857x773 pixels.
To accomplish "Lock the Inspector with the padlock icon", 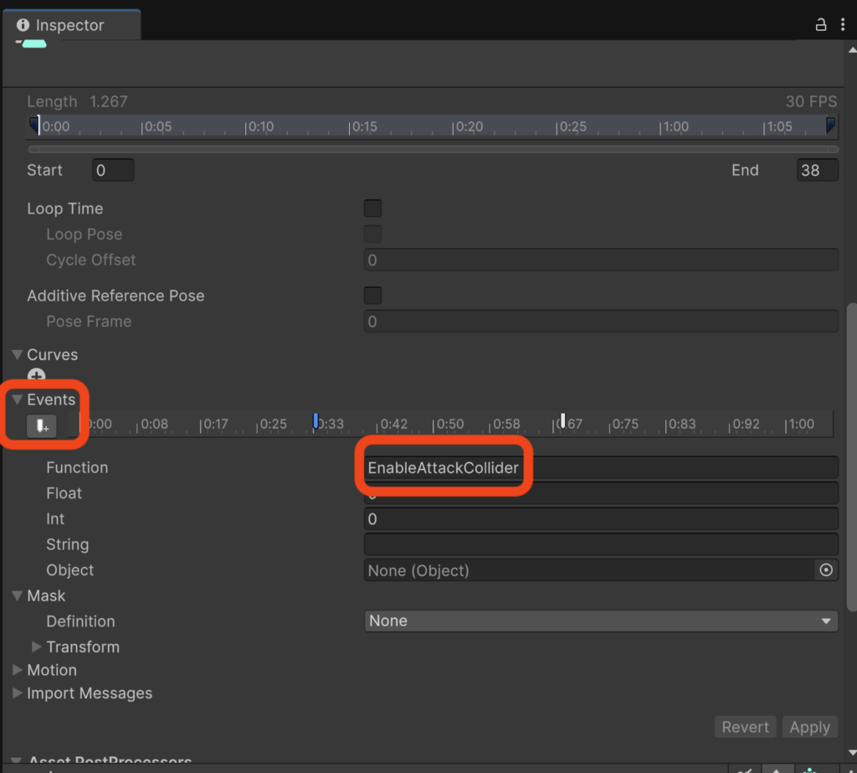I will coord(821,25).
